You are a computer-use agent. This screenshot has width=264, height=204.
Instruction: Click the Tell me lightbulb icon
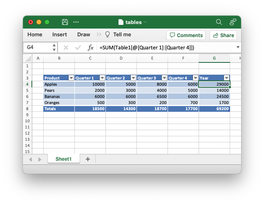point(108,35)
